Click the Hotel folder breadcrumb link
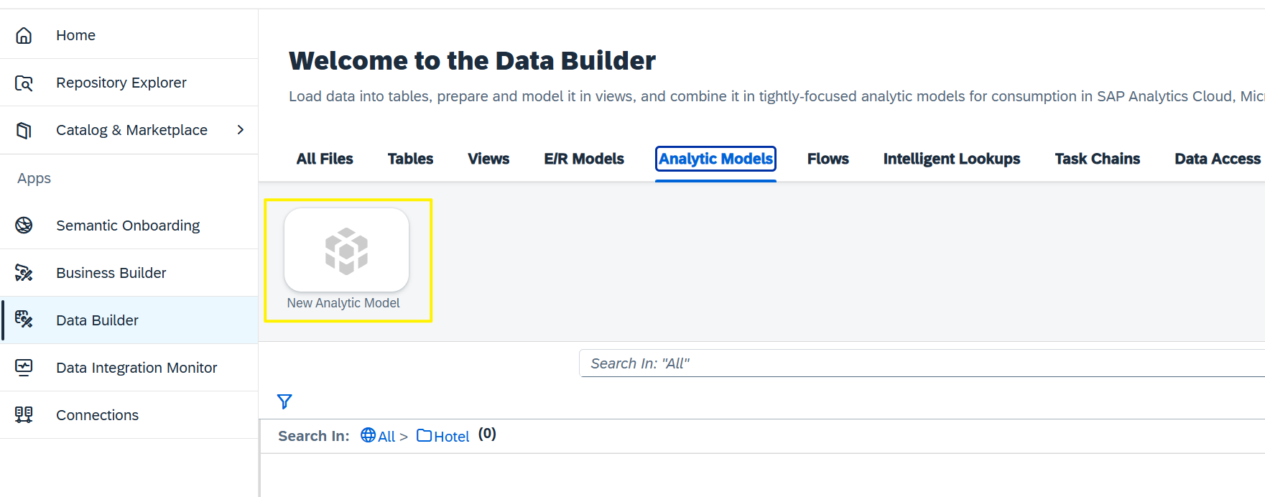Screen dimensions: 1265x497 [443, 436]
